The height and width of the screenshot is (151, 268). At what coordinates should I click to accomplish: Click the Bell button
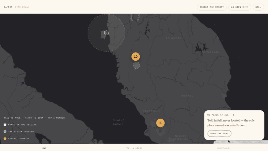point(258,7)
